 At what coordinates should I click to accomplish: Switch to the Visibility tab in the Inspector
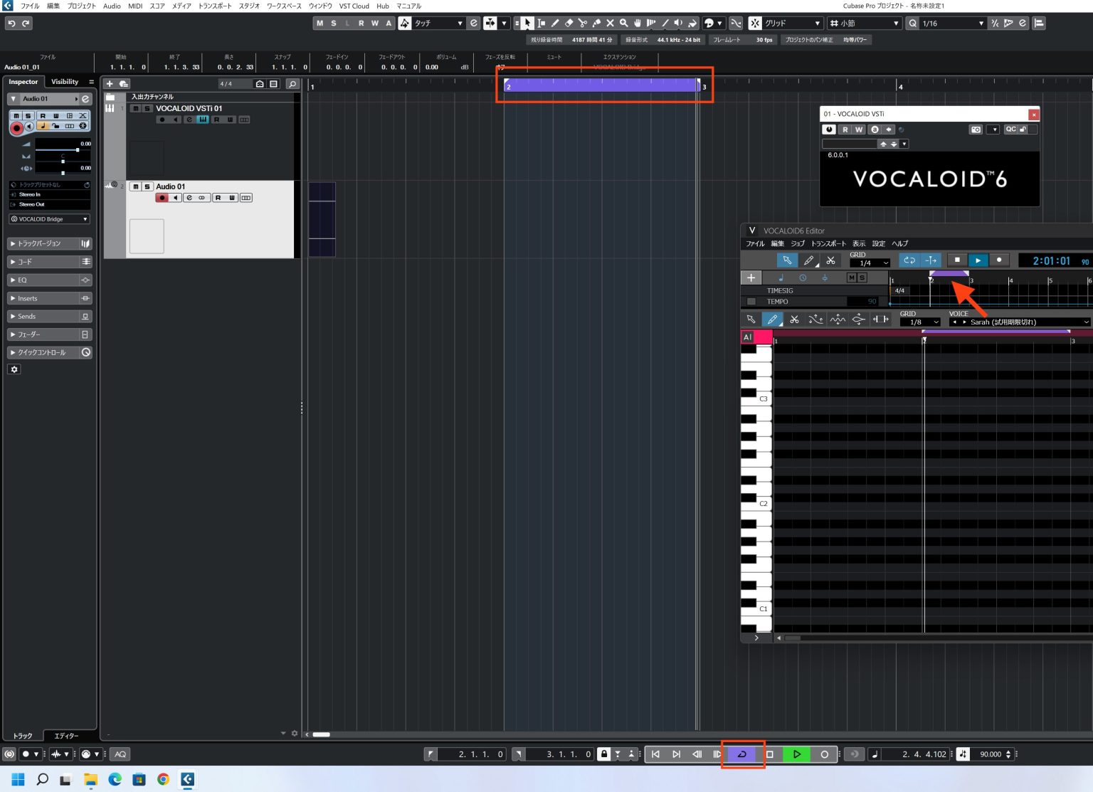63,81
